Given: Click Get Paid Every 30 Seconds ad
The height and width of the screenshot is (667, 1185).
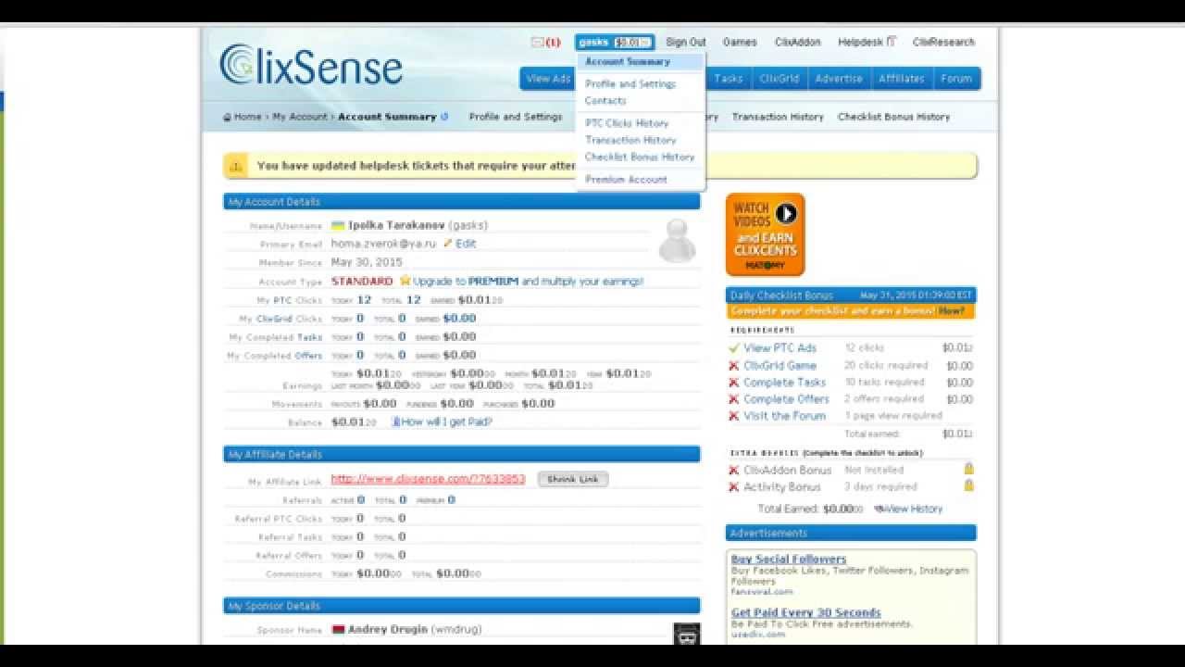Looking at the screenshot, I should pos(805,613).
